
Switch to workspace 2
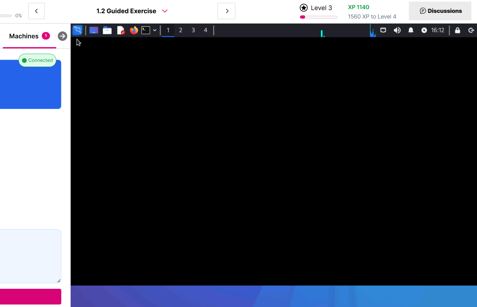(x=180, y=30)
